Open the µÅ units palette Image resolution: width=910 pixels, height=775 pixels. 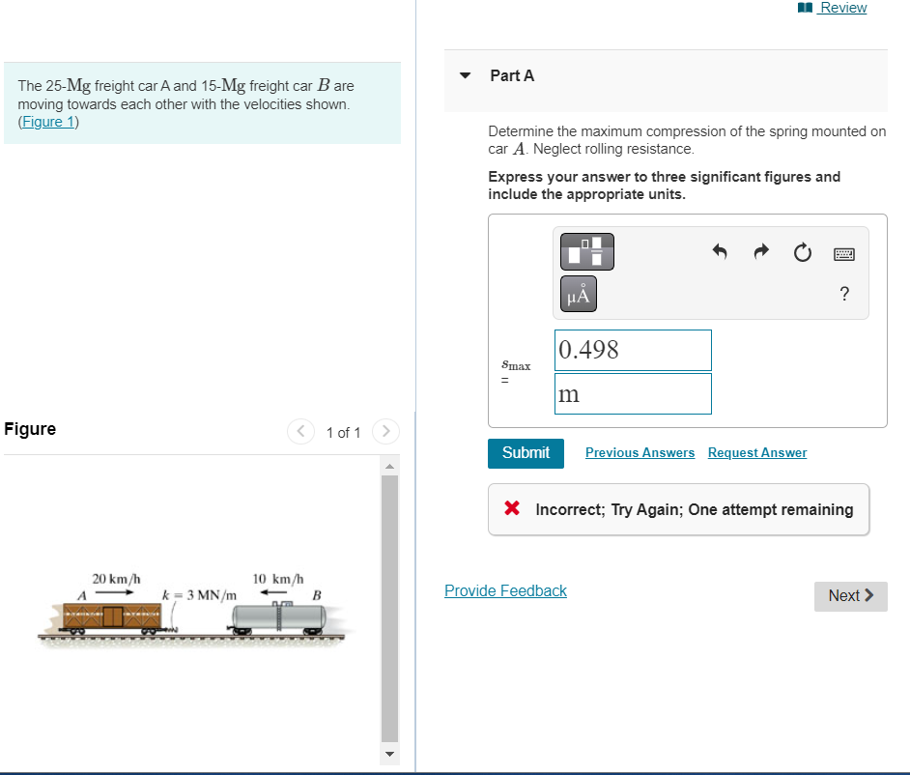(x=577, y=294)
